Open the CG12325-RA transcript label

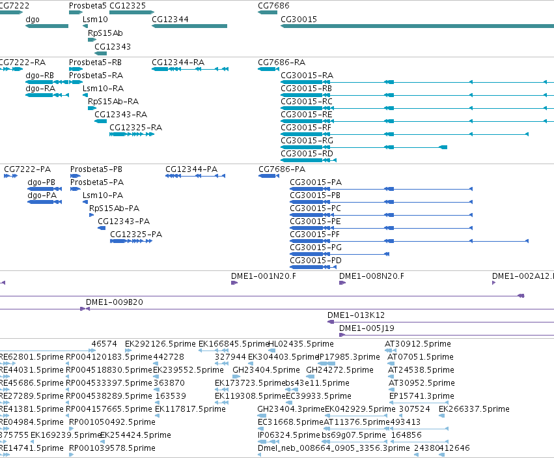coord(135,127)
